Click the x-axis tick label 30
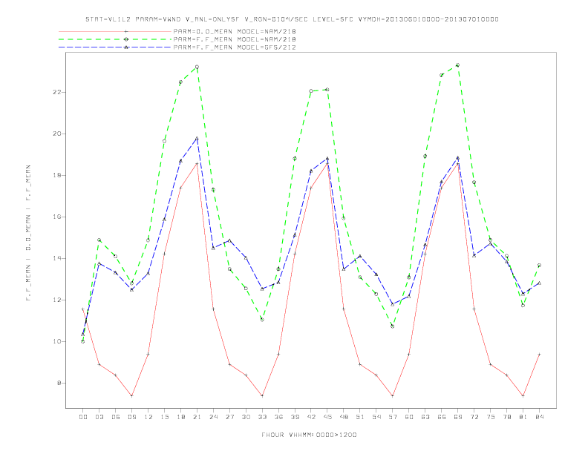 246,417
